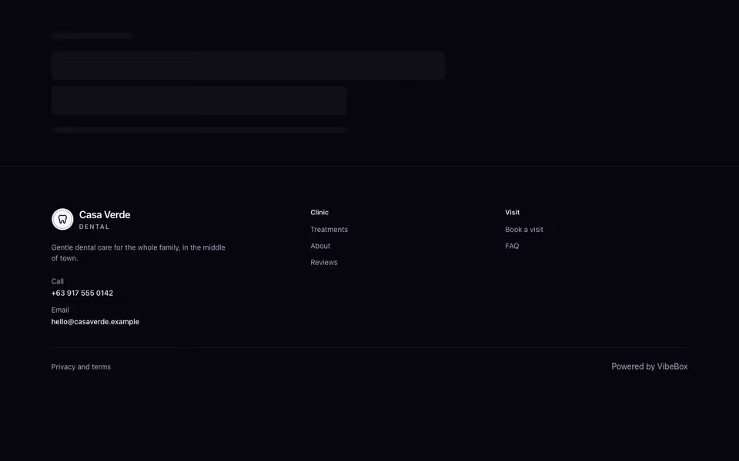Click the Call label
This screenshot has width=739, height=461.
tap(58, 281)
